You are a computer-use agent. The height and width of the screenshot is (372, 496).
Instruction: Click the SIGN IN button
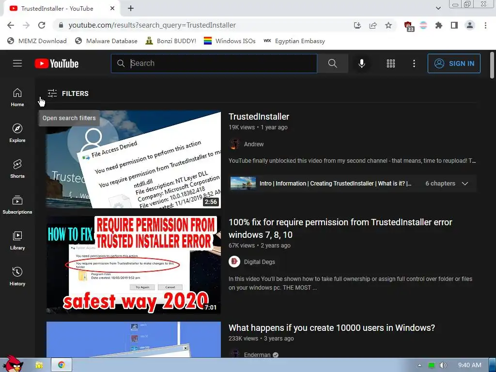coord(454,63)
